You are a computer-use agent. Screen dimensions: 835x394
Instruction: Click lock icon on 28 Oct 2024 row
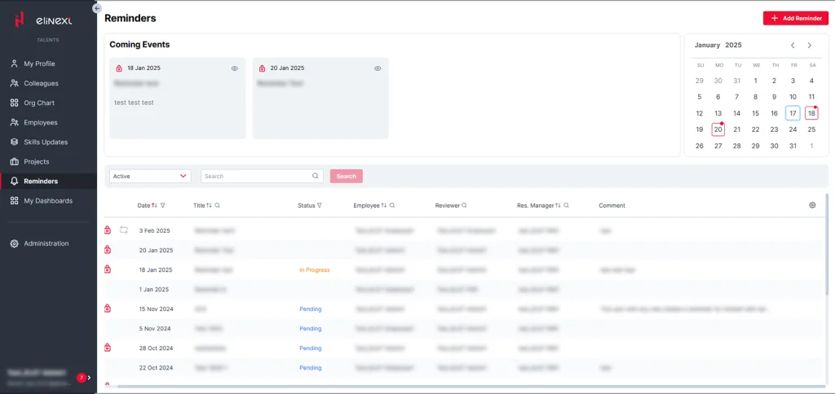coord(108,348)
